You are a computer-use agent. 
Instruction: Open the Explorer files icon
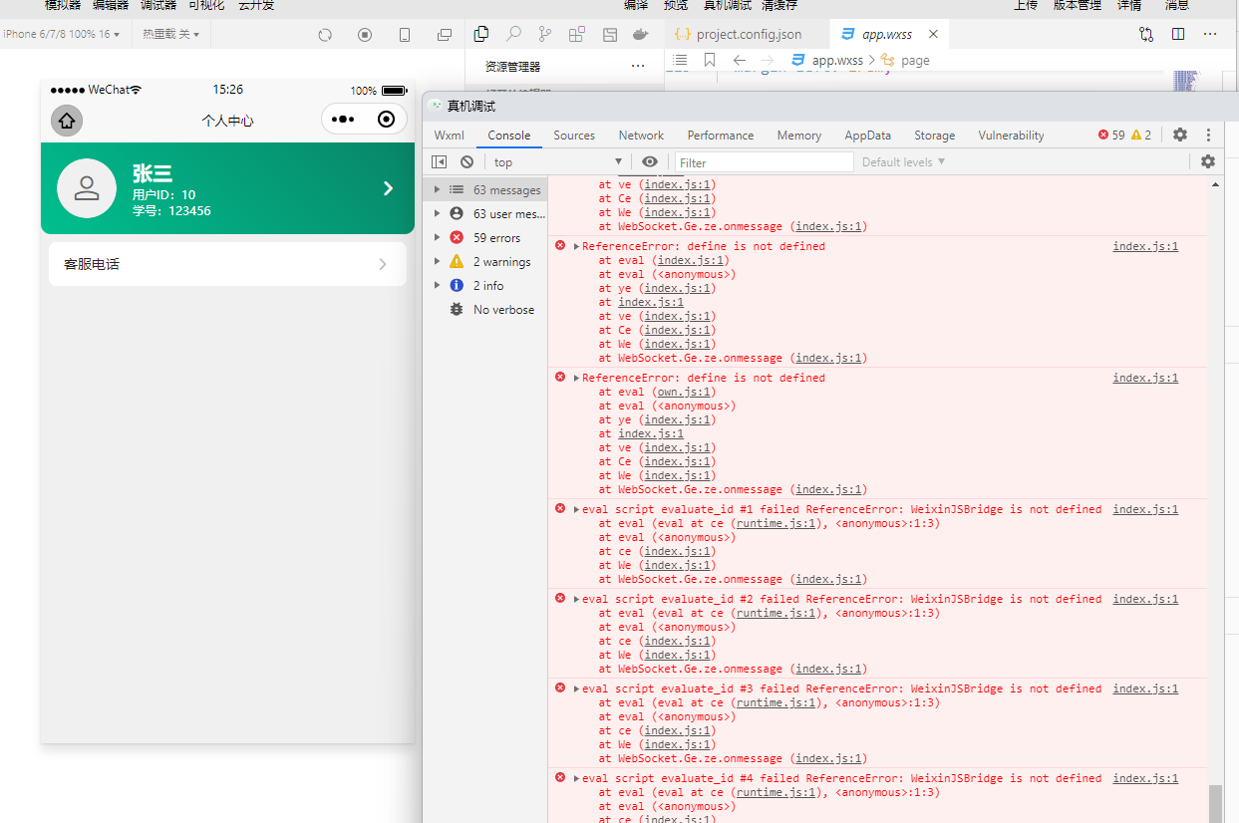(x=481, y=34)
